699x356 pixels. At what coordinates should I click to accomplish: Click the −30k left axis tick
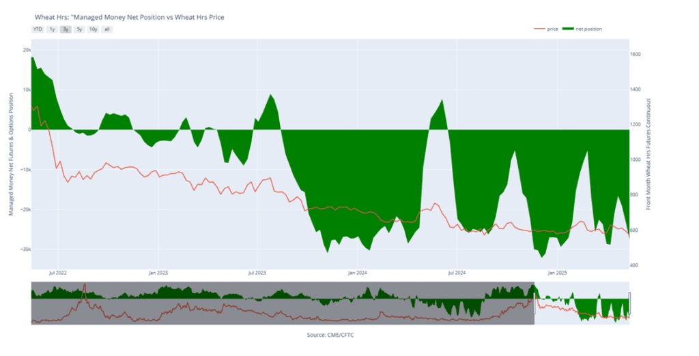pyautogui.click(x=25, y=250)
